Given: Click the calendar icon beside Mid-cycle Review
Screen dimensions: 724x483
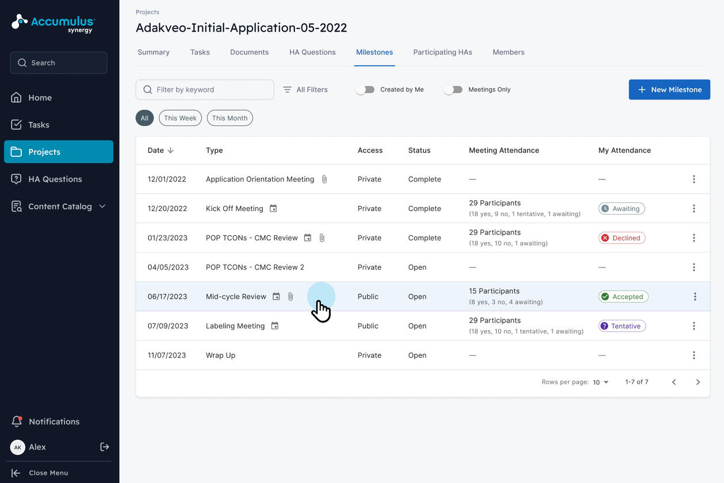Looking at the screenshot, I should point(276,297).
